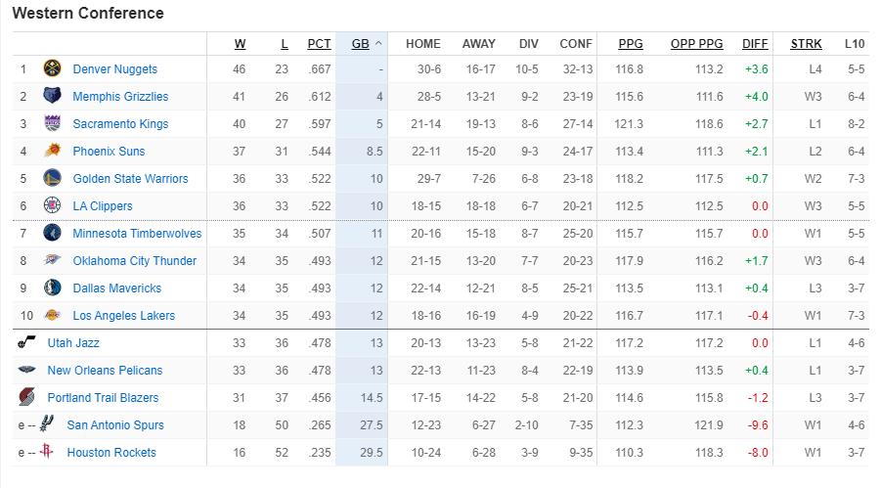Click the Portland Trail Blazers logo
This screenshot has height=488, width=881.
click(x=26, y=398)
